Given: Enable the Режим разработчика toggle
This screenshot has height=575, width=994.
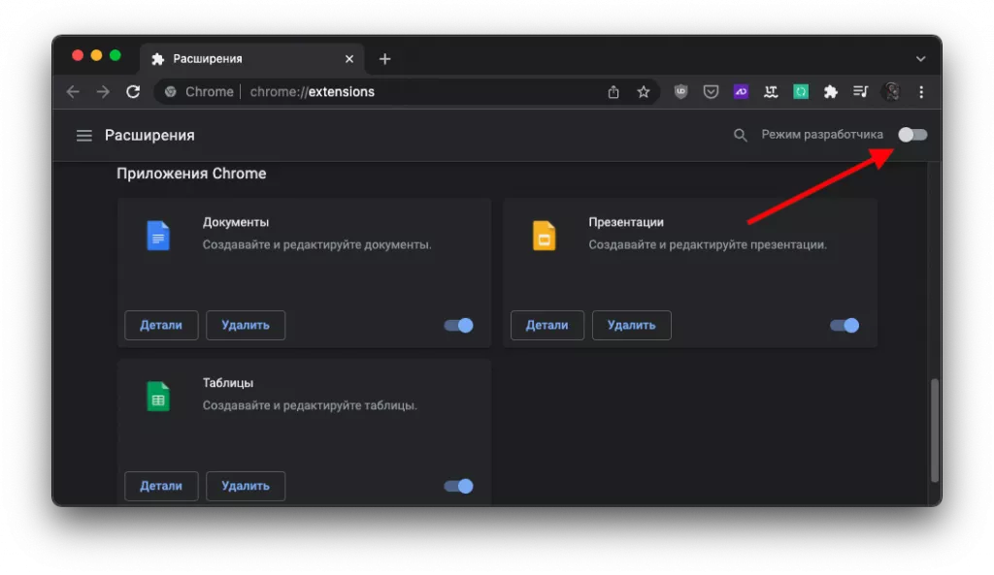Looking at the screenshot, I should click(x=912, y=135).
